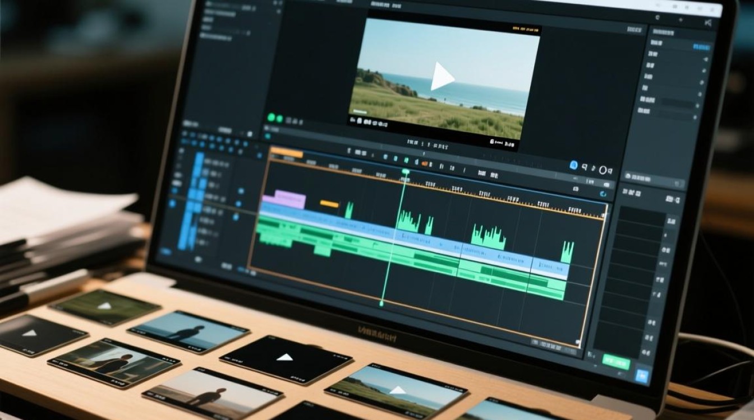This screenshot has width=754, height=420.
Task: Click the green playhead handle on the timeline ruler
Action: tap(405, 171)
